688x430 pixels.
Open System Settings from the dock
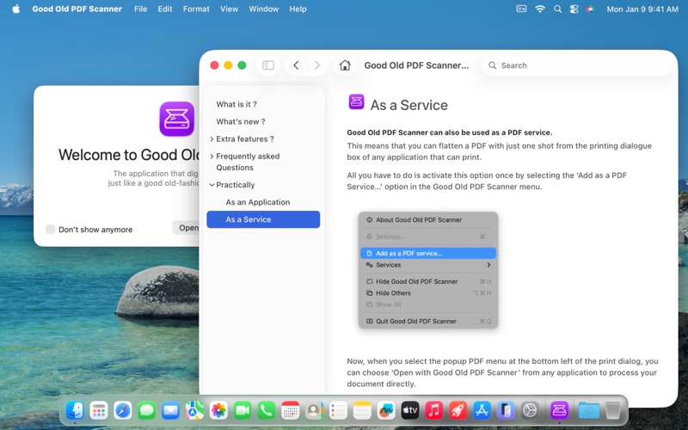click(530, 411)
